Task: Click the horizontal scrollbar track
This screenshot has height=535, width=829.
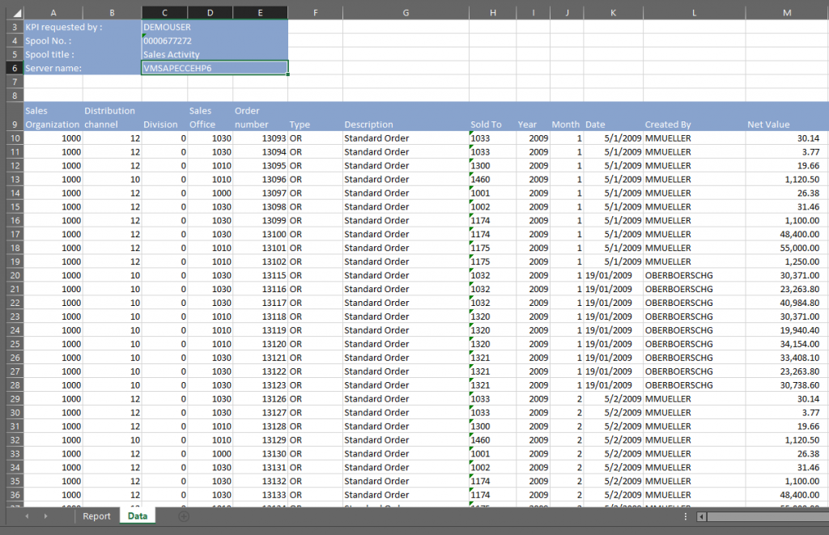Action: 767,516
